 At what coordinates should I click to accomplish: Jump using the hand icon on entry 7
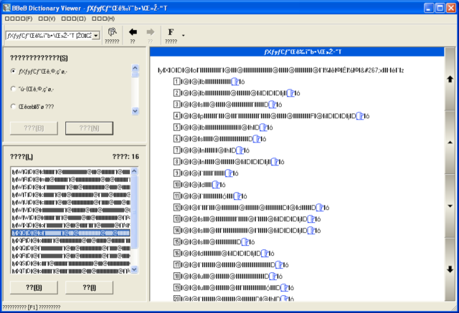point(240,150)
